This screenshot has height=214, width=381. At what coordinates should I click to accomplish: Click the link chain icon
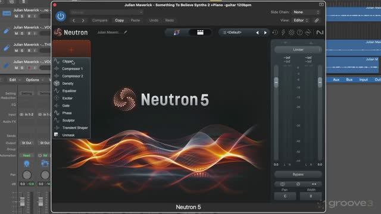316,21
